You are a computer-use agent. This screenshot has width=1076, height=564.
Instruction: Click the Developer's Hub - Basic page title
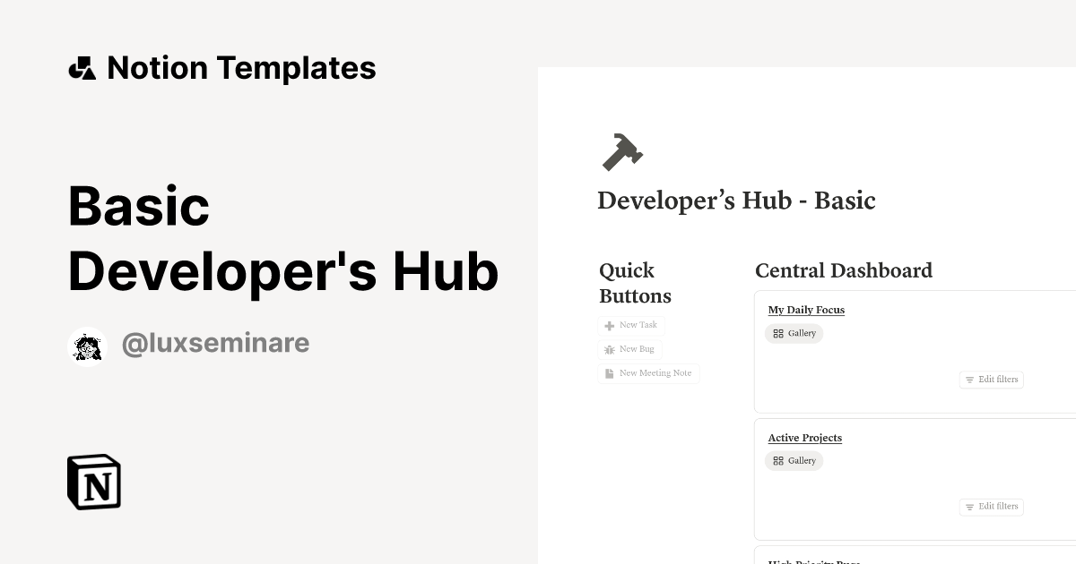pos(736,201)
